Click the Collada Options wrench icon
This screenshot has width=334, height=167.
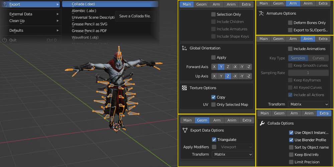pyautogui.click(x=262, y=123)
